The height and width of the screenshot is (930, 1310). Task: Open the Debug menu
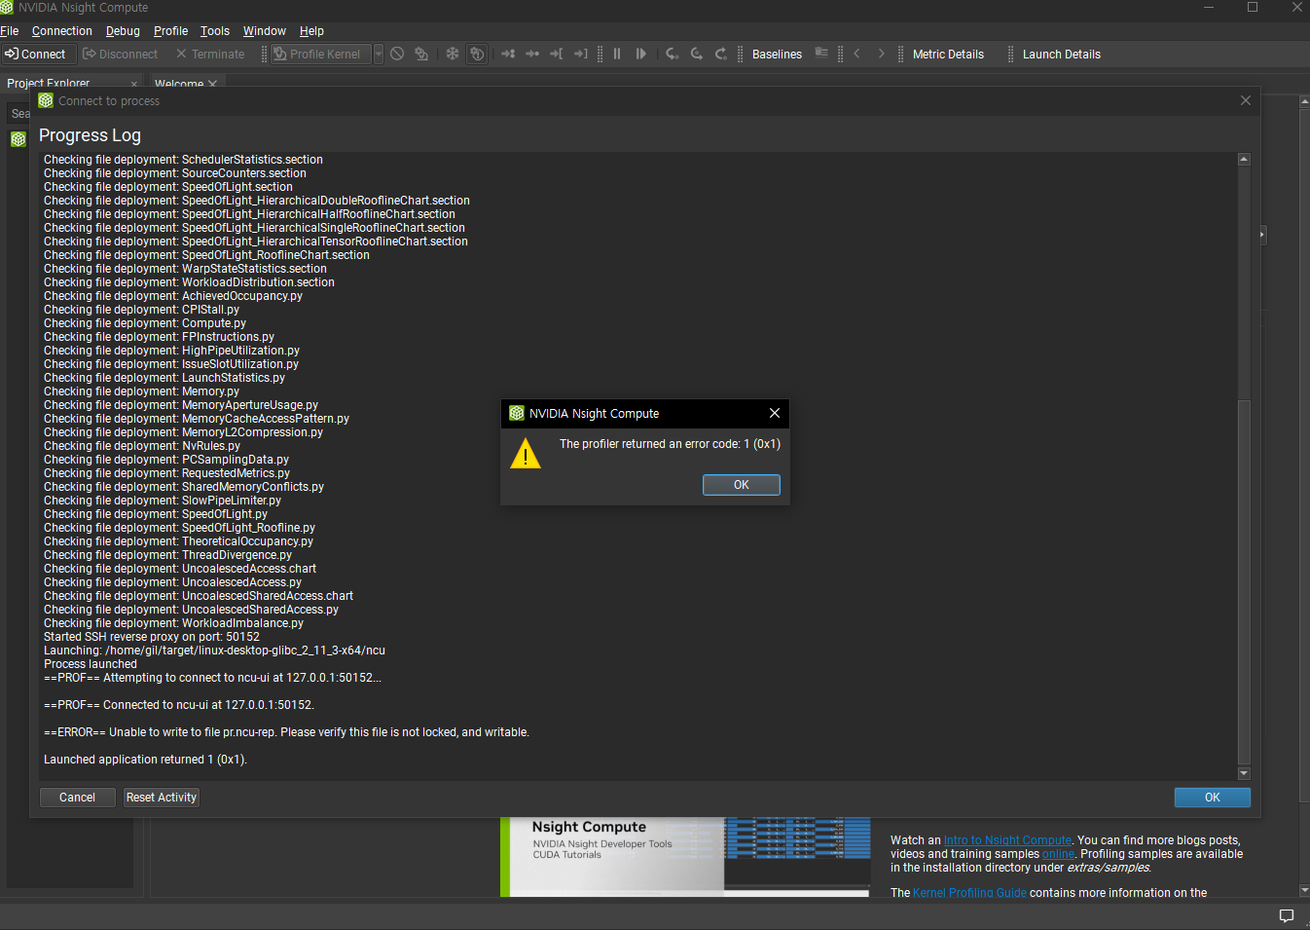pos(123,31)
